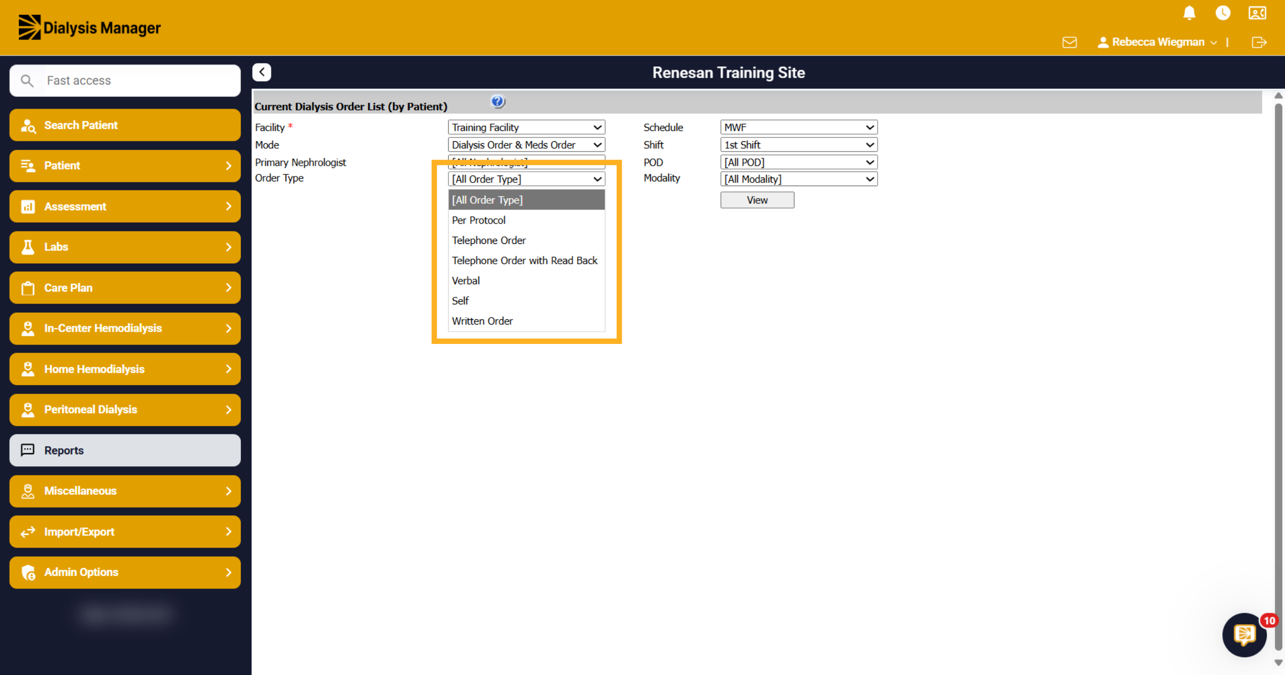This screenshot has width=1285, height=675.
Task: Open the Facility dropdown
Action: 526,127
